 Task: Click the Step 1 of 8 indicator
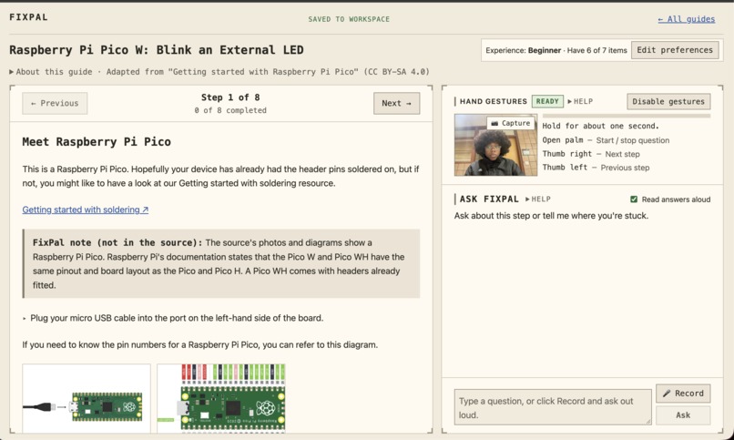pyautogui.click(x=230, y=97)
